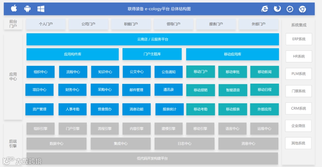The height and width of the screenshot is (167, 322).
Task: Select the 人事考勤 module
Action: click(x=72, y=109)
